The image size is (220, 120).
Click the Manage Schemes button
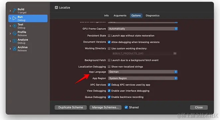[106, 107]
